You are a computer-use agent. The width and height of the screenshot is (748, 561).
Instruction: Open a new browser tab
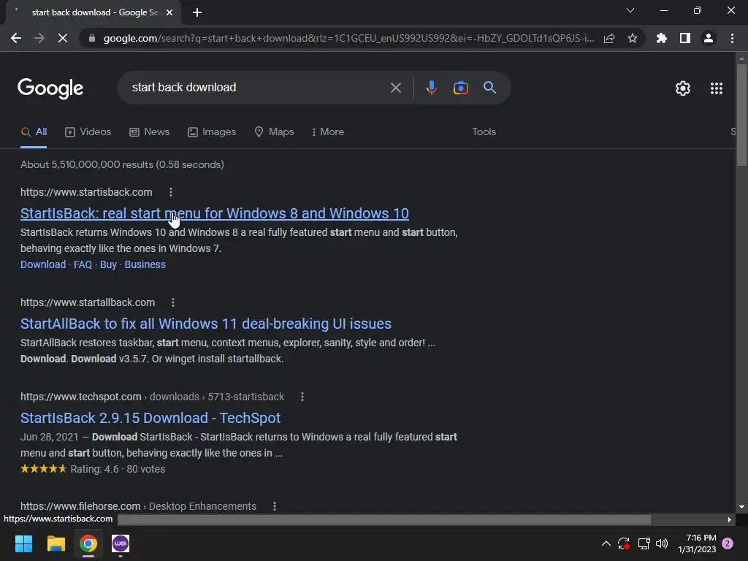click(197, 12)
